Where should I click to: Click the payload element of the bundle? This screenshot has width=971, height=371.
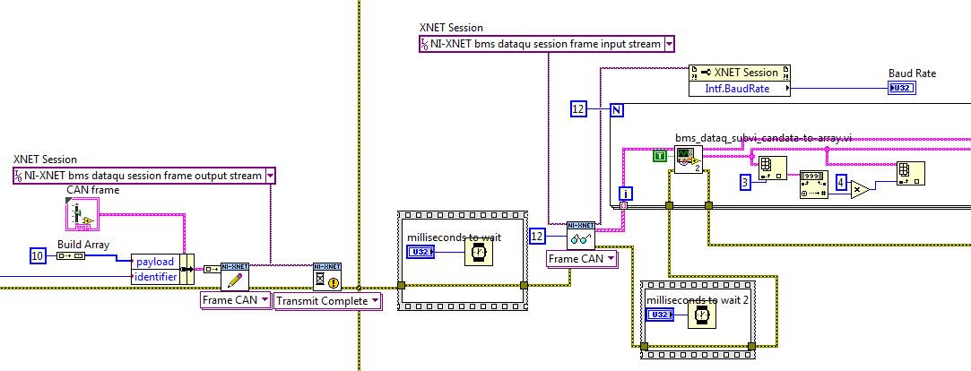coord(155,262)
